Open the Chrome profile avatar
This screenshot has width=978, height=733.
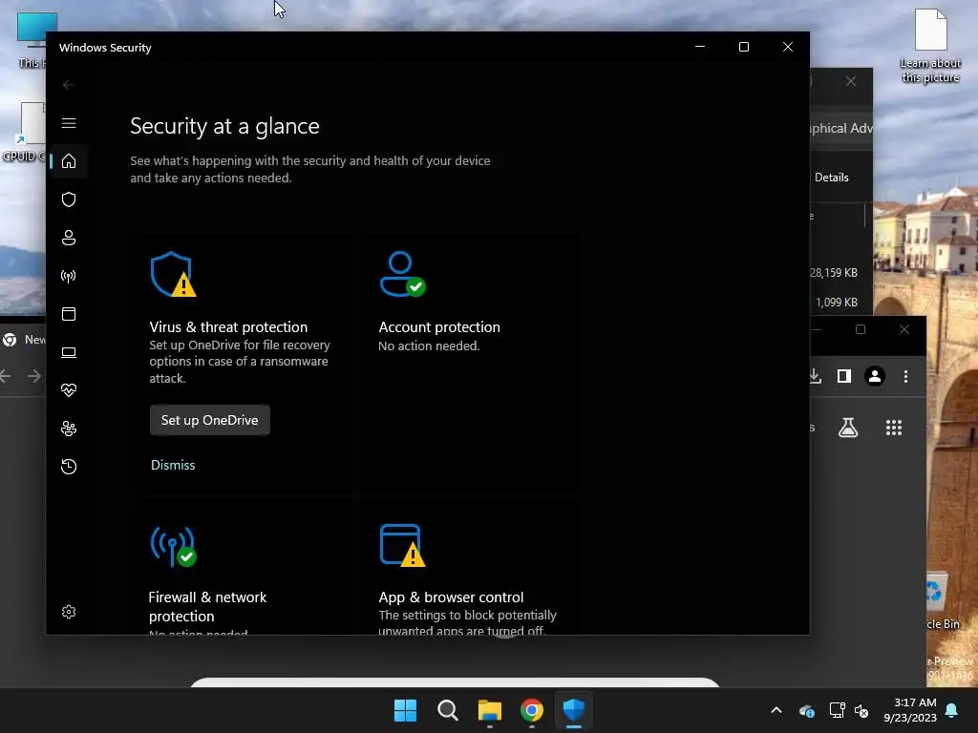click(875, 376)
